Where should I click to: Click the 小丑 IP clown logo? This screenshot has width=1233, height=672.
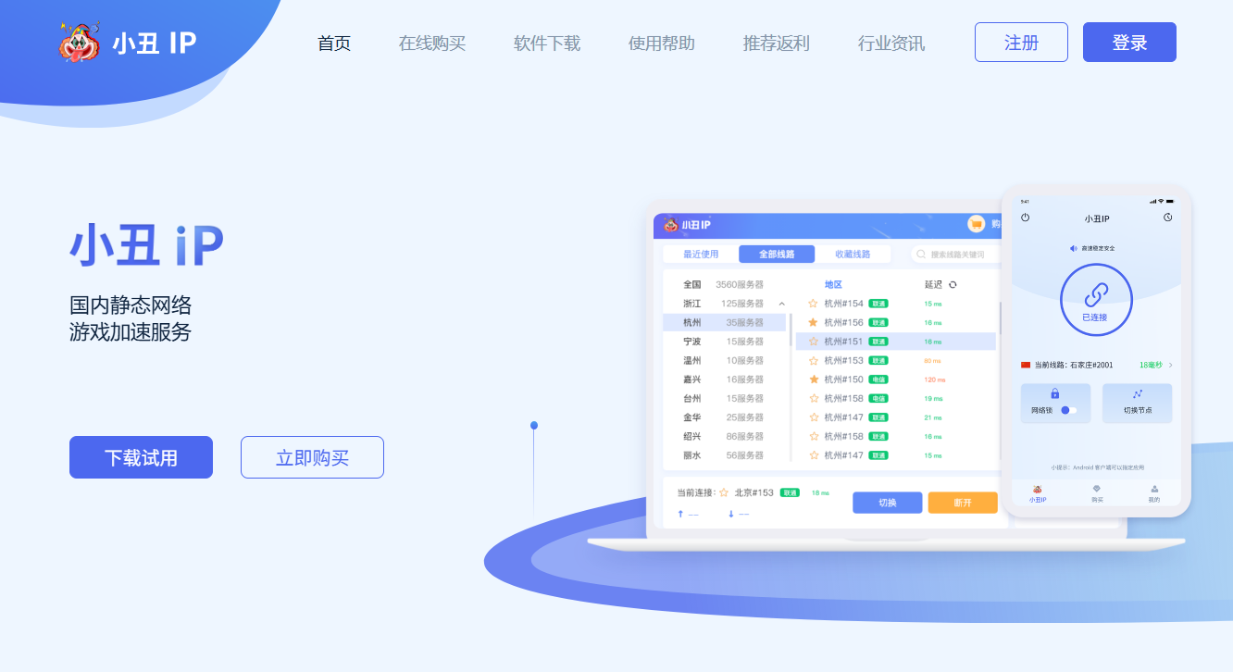click(80, 43)
